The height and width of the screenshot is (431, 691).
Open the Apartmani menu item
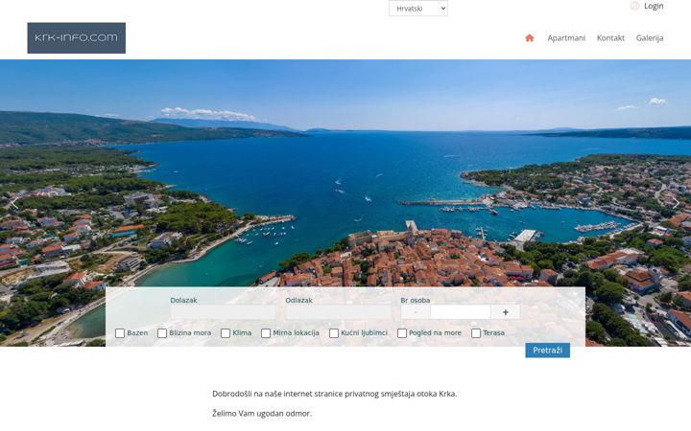(x=566, y=37)
